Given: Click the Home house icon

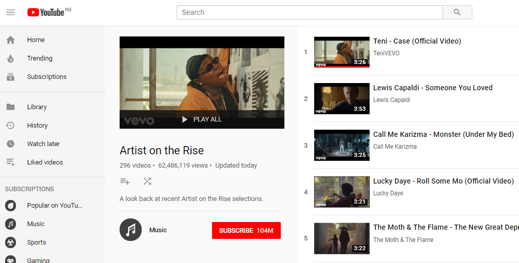Looking at the screenshot, I should 11,40.
